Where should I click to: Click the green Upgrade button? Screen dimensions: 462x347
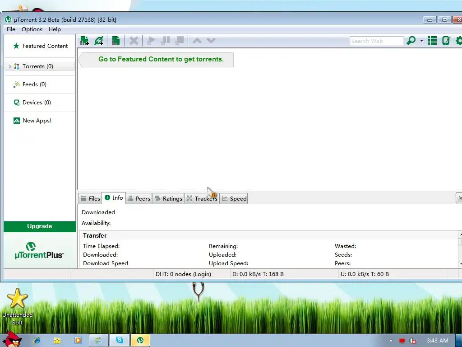click(x=40, y=226)
